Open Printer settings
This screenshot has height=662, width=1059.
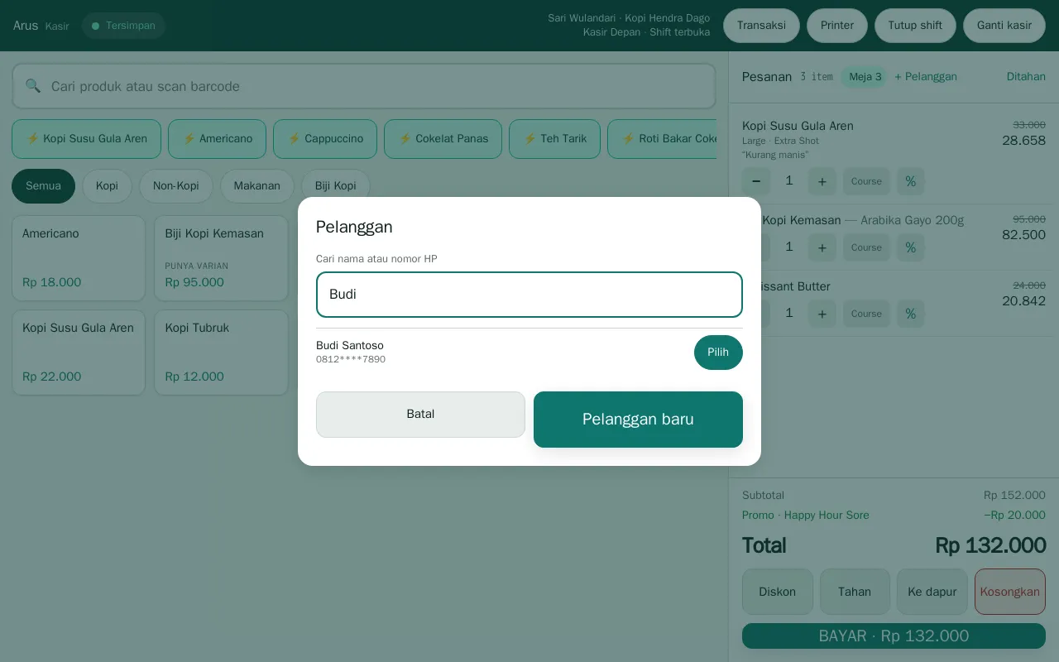click(x=837, y=26)
